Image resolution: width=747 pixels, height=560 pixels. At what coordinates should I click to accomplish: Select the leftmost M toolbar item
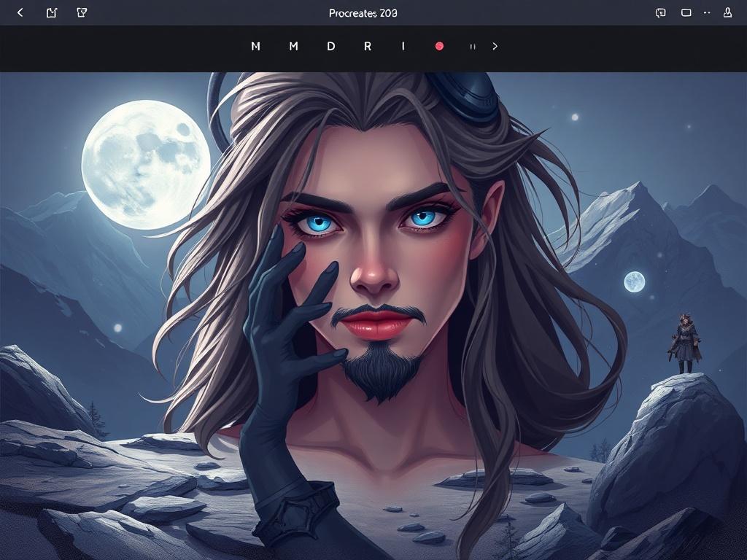[255, 46]
